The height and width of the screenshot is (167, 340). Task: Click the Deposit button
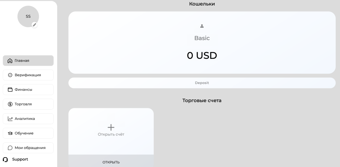pyautogui.click(x=202, y=83)
